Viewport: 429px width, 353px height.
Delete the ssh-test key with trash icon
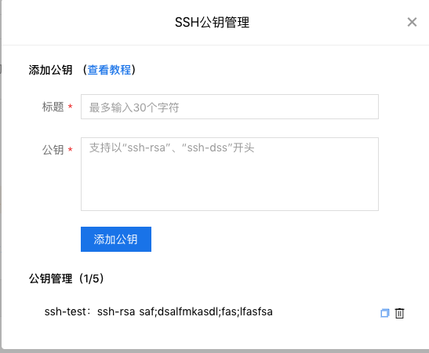point(399,313)
